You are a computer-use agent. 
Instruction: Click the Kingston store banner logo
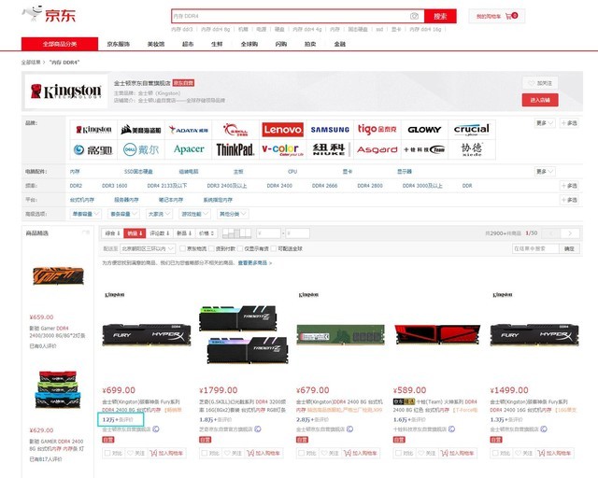click(x=65, y=91)
